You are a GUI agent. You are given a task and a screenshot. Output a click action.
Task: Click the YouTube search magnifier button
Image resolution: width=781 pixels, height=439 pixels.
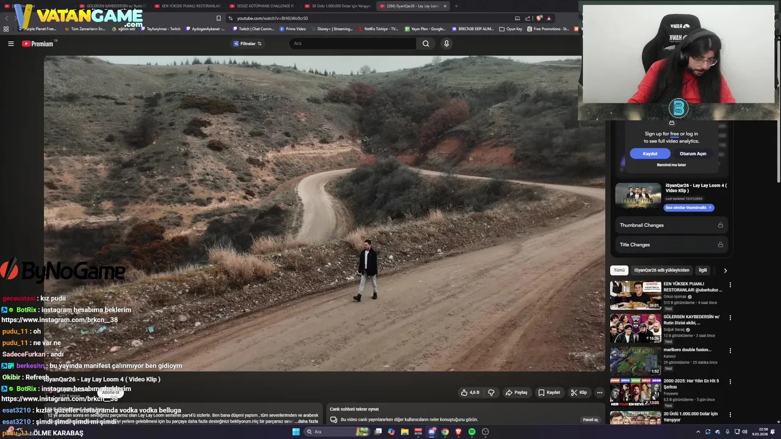426,43
